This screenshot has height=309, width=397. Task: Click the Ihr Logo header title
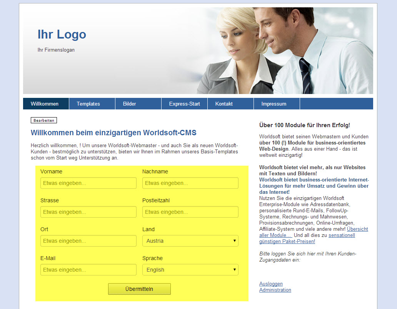tap(62, 34)
